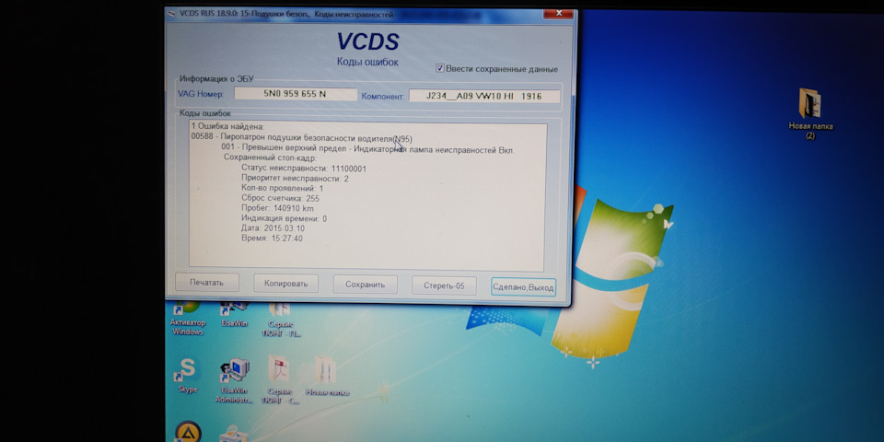The height and width of the screenshot is (442, 884).
Task: Clear fault codes with Стереть-05
Action: pyautogui.click(x=444, y=285)
